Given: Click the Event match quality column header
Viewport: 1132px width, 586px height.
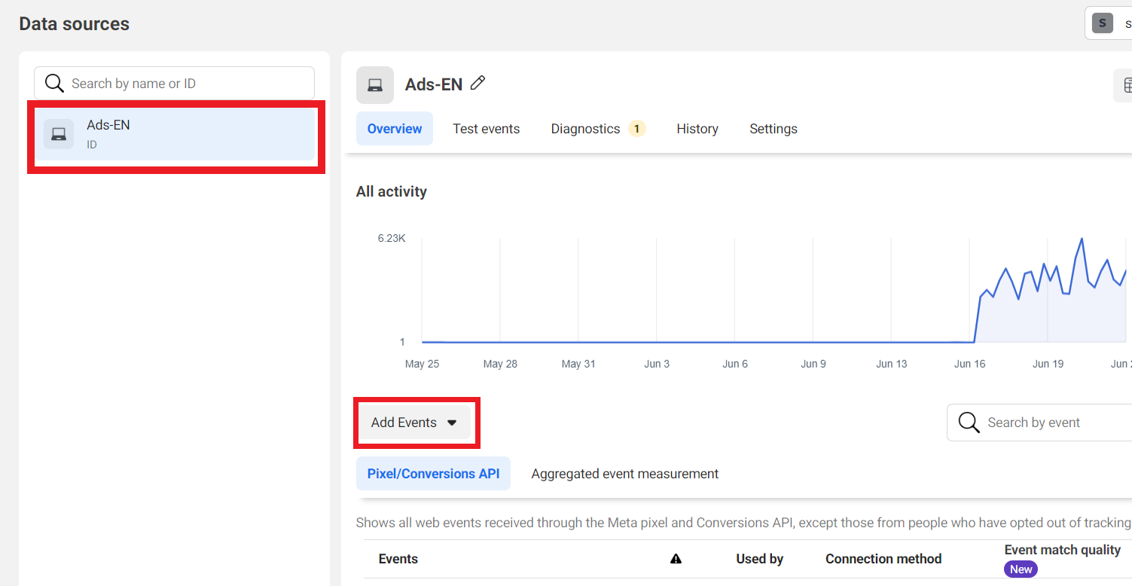Looking at the screenshot, I should (x=1063, y=550).
